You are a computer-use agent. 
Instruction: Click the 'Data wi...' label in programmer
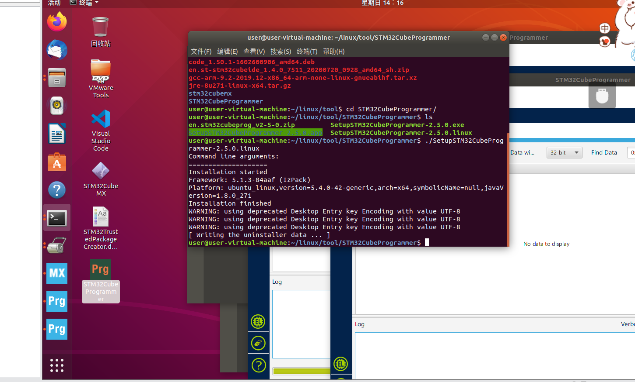point(522,152)
